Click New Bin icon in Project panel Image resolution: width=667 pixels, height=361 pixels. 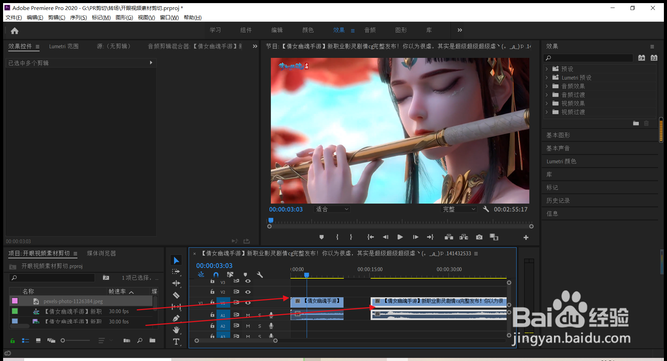pos(152,340)
